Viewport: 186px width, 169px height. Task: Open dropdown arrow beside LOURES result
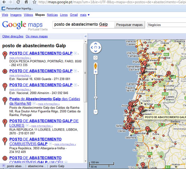(27, 125)
